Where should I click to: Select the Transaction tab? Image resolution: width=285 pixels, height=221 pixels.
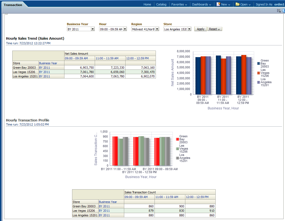point(13,5)
